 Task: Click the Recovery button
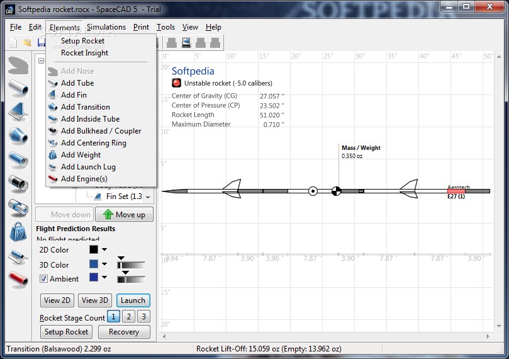[x=124, y=332]
